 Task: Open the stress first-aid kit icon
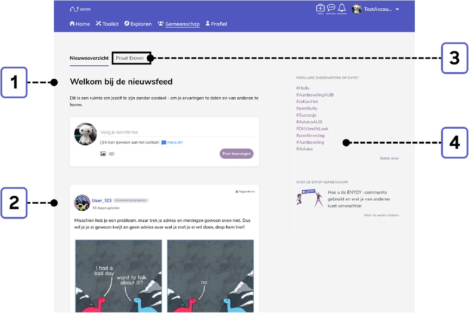[320, 8]
